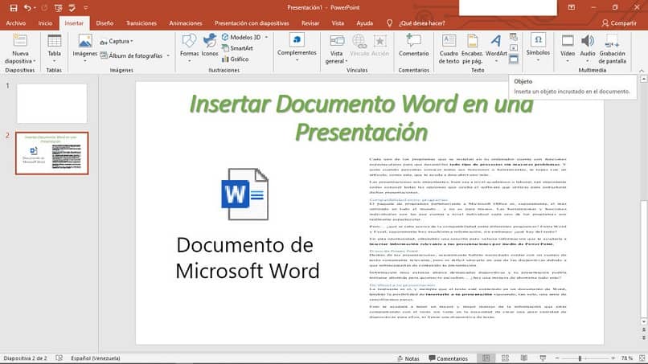Open Álbum de fotografías dropdown arrow
648x364 pixels.
click(x=168, y=55)
